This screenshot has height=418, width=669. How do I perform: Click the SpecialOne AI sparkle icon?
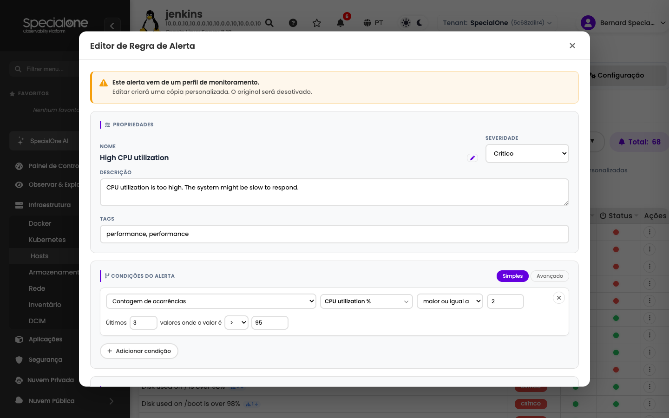[x=21, y=141]
